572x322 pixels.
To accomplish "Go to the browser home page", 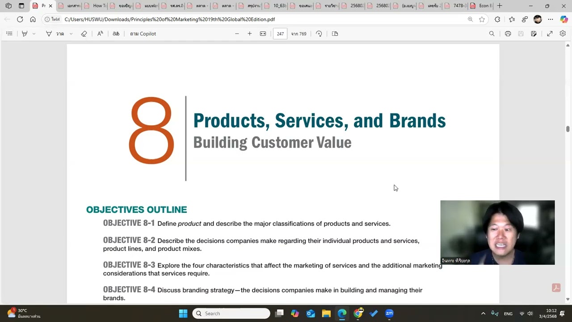I will pos(33,19).
